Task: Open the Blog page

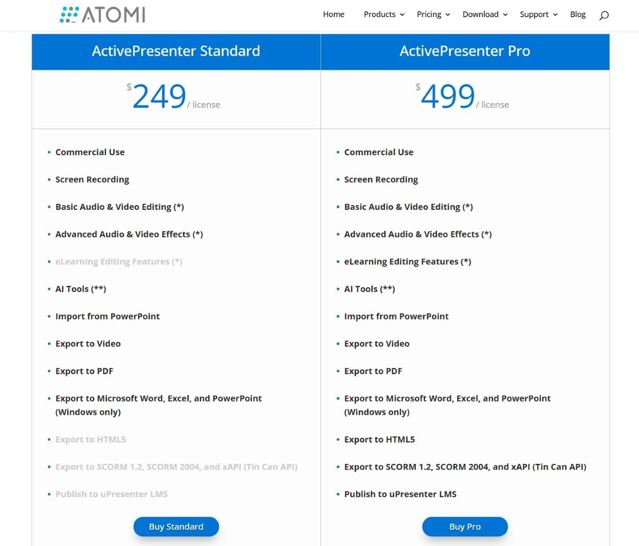Action: (x=578, y=14)
